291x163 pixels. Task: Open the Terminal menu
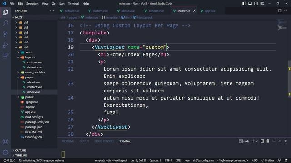(73, 4)
